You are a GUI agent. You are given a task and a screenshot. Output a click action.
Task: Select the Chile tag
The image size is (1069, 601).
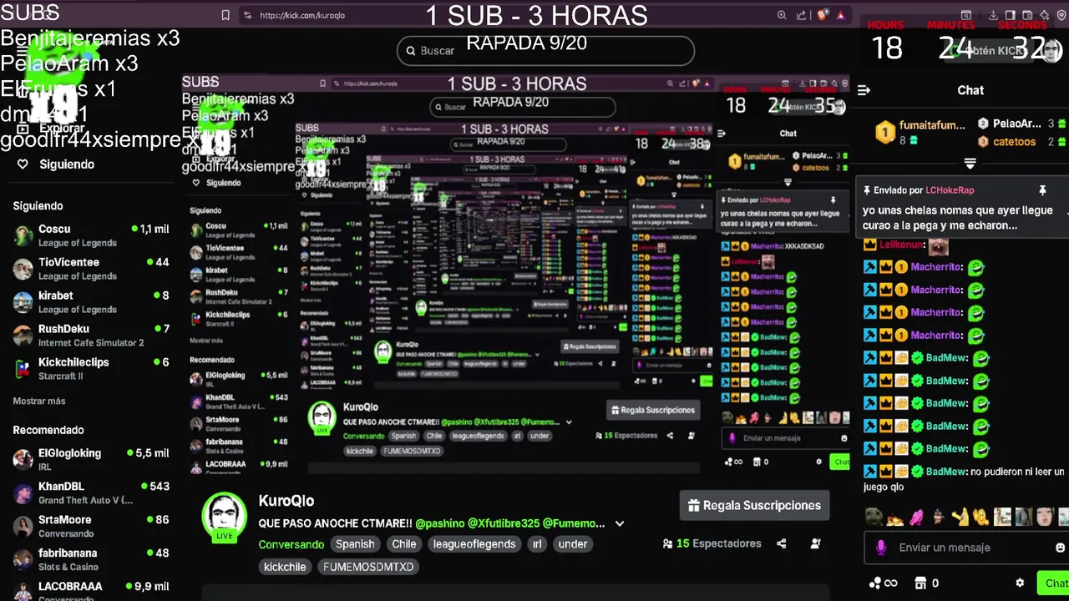(x=404, y=544)
